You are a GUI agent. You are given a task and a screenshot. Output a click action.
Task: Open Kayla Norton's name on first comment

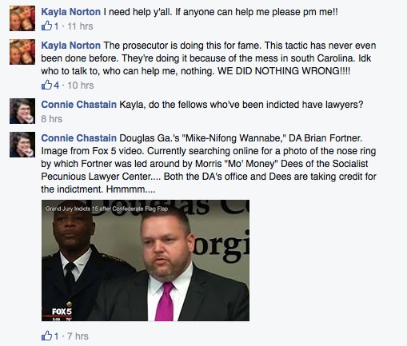point(71,12)
